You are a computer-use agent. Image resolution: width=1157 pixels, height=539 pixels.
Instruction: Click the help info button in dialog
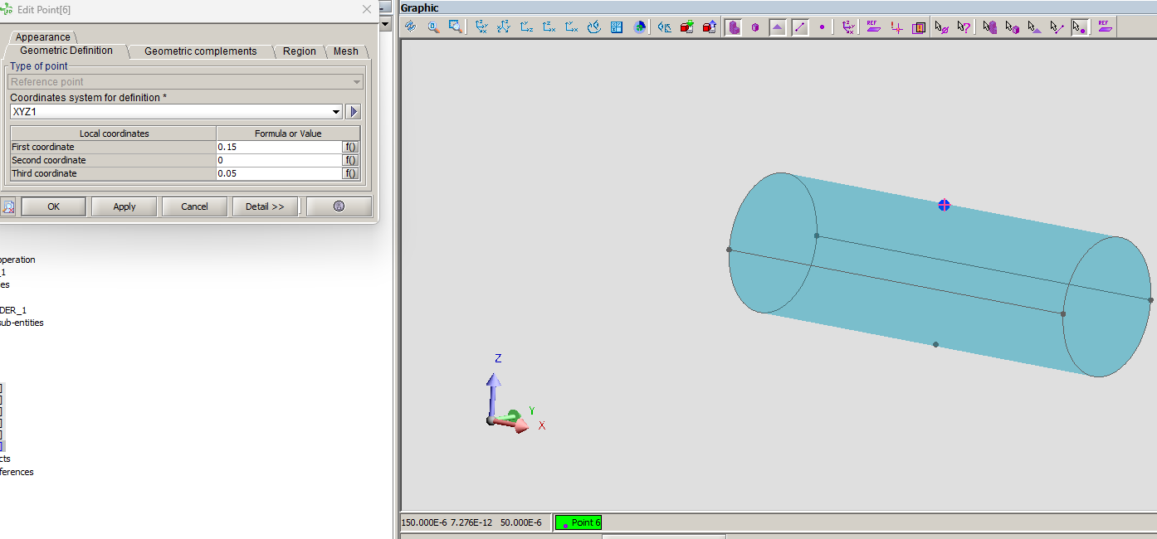pyautogui.click(x=339, y=206)
